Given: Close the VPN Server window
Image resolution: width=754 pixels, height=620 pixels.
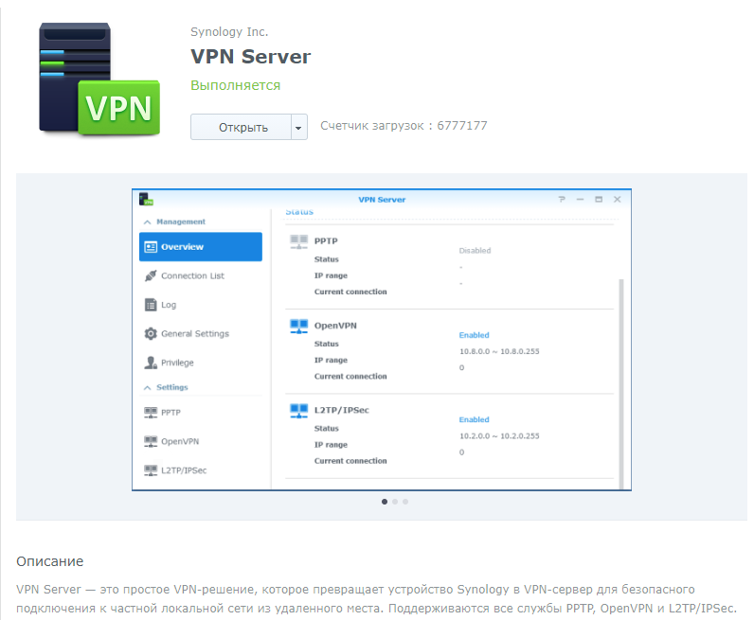Looking at the screenshot, I should tap(618, 199).
